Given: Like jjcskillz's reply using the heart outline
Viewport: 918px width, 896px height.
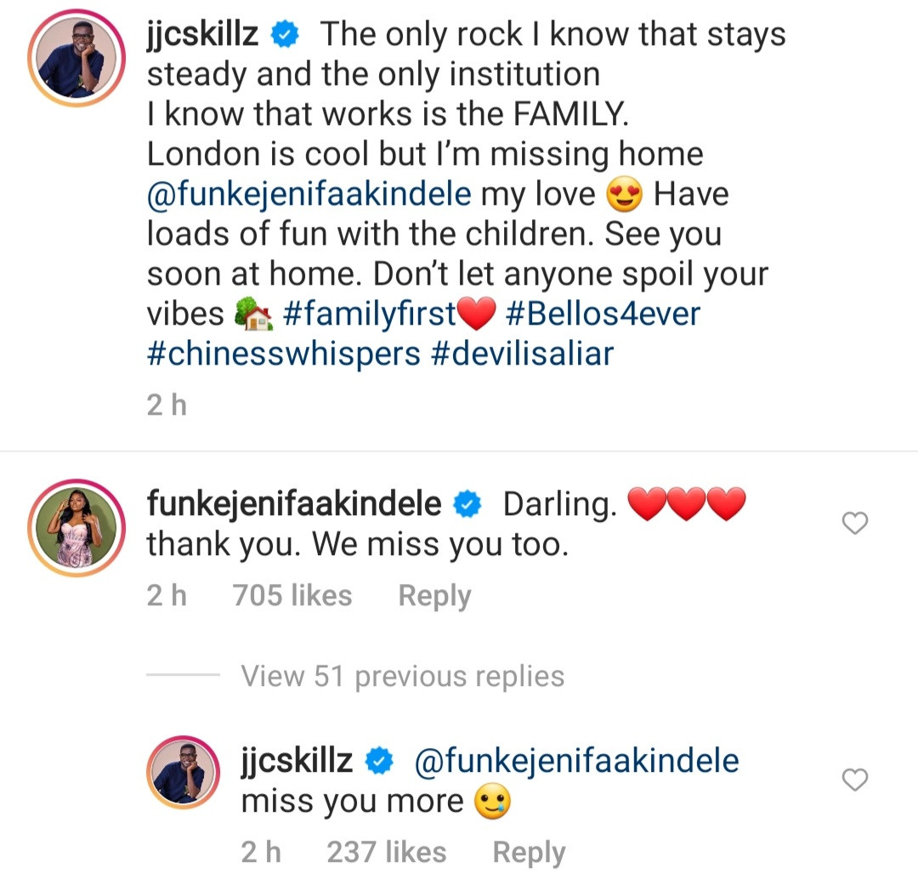Looking at the screenshot, I should 854,780.
